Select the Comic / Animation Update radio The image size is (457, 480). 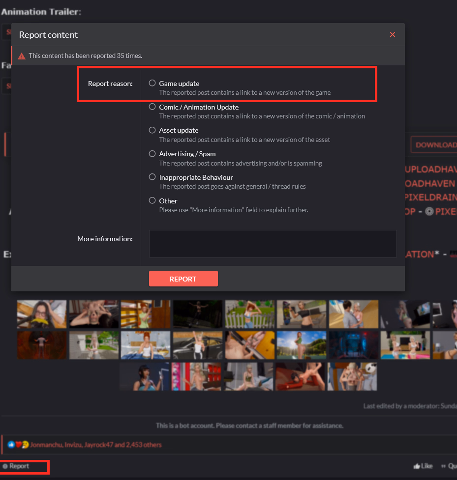pos(152,107)
